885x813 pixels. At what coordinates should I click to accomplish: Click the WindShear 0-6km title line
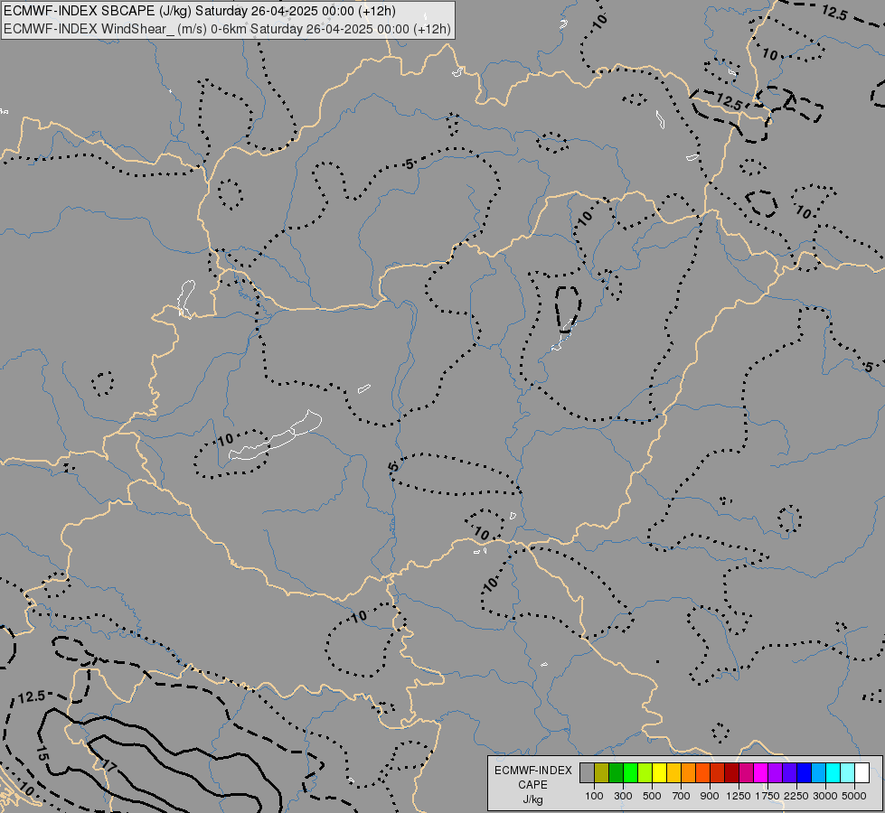[x=227, y=29]
